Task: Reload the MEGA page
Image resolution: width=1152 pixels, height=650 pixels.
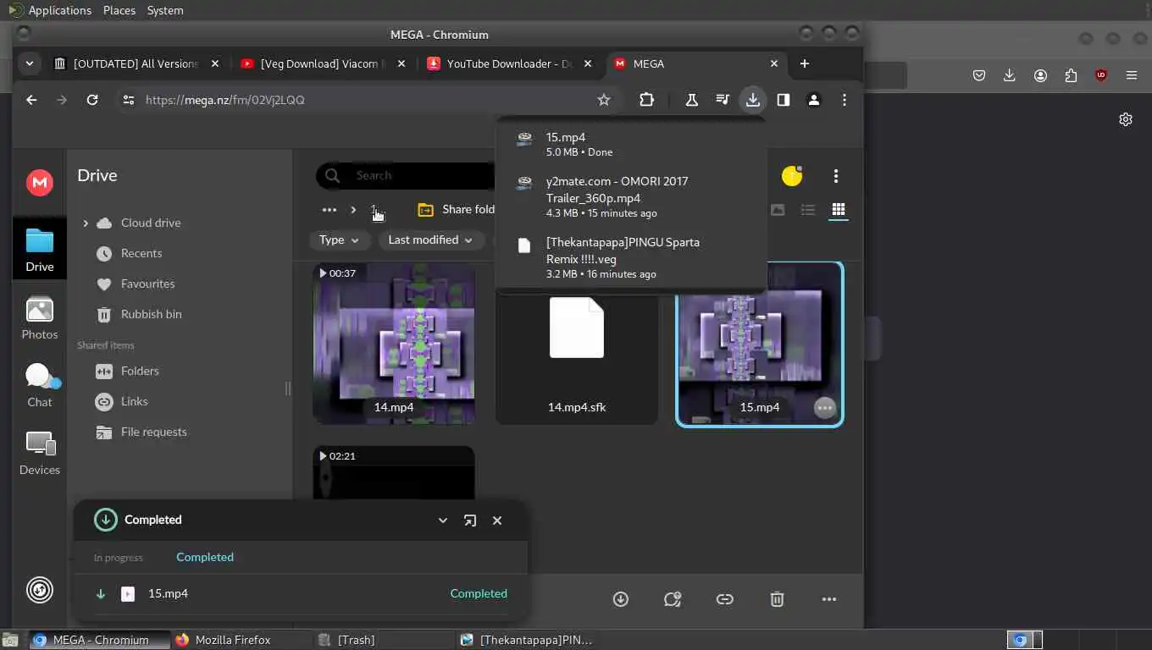Action: coord(92,100)
